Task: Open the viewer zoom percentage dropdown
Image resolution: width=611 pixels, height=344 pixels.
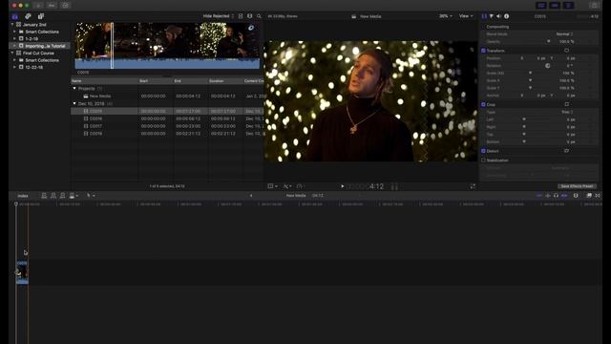Action: click(x=446, y=16)
